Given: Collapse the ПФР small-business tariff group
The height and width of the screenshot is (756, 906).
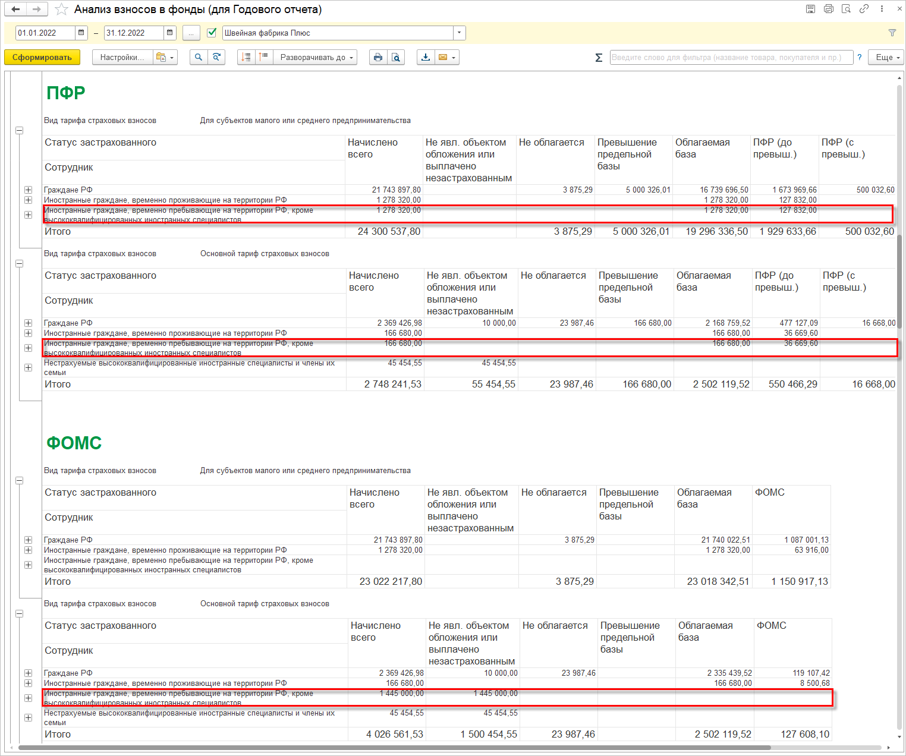Looking at the screenshot, I should click(19, 130).
